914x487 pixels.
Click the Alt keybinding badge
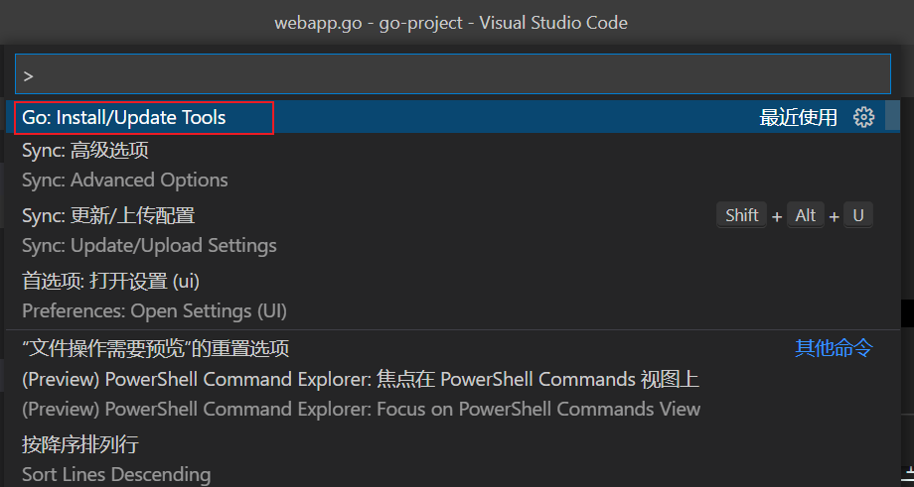tap(806, 215)
